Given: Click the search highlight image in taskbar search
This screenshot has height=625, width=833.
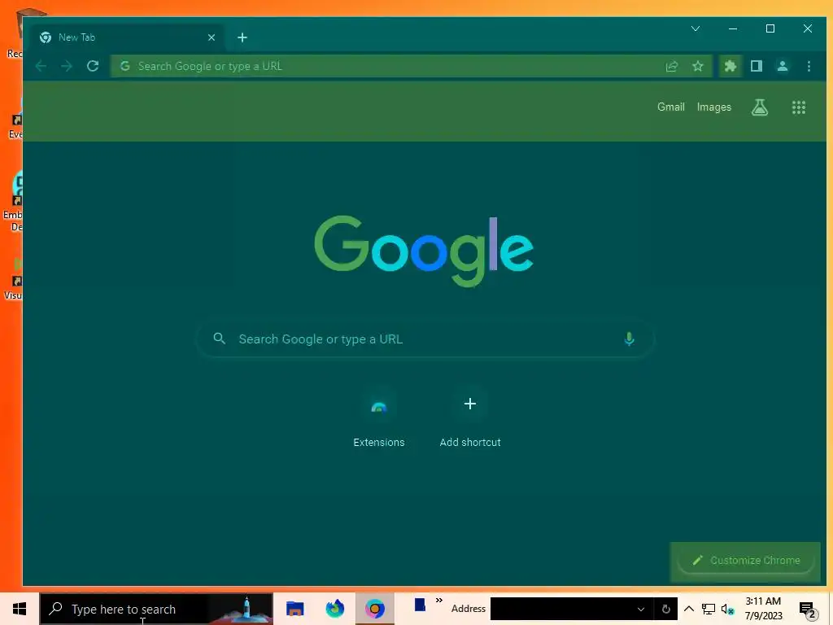Looking at the screenshot, I should (x=241, y=609).
